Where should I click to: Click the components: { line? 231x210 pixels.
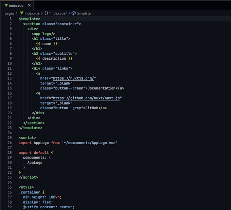click(37, 158)
